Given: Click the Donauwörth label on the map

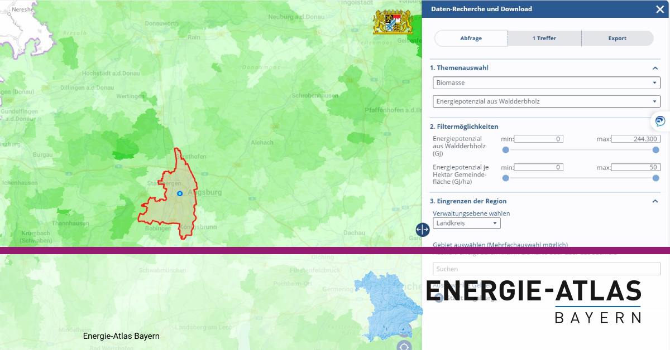Looking at the screenshot, I should click(162, 23).
